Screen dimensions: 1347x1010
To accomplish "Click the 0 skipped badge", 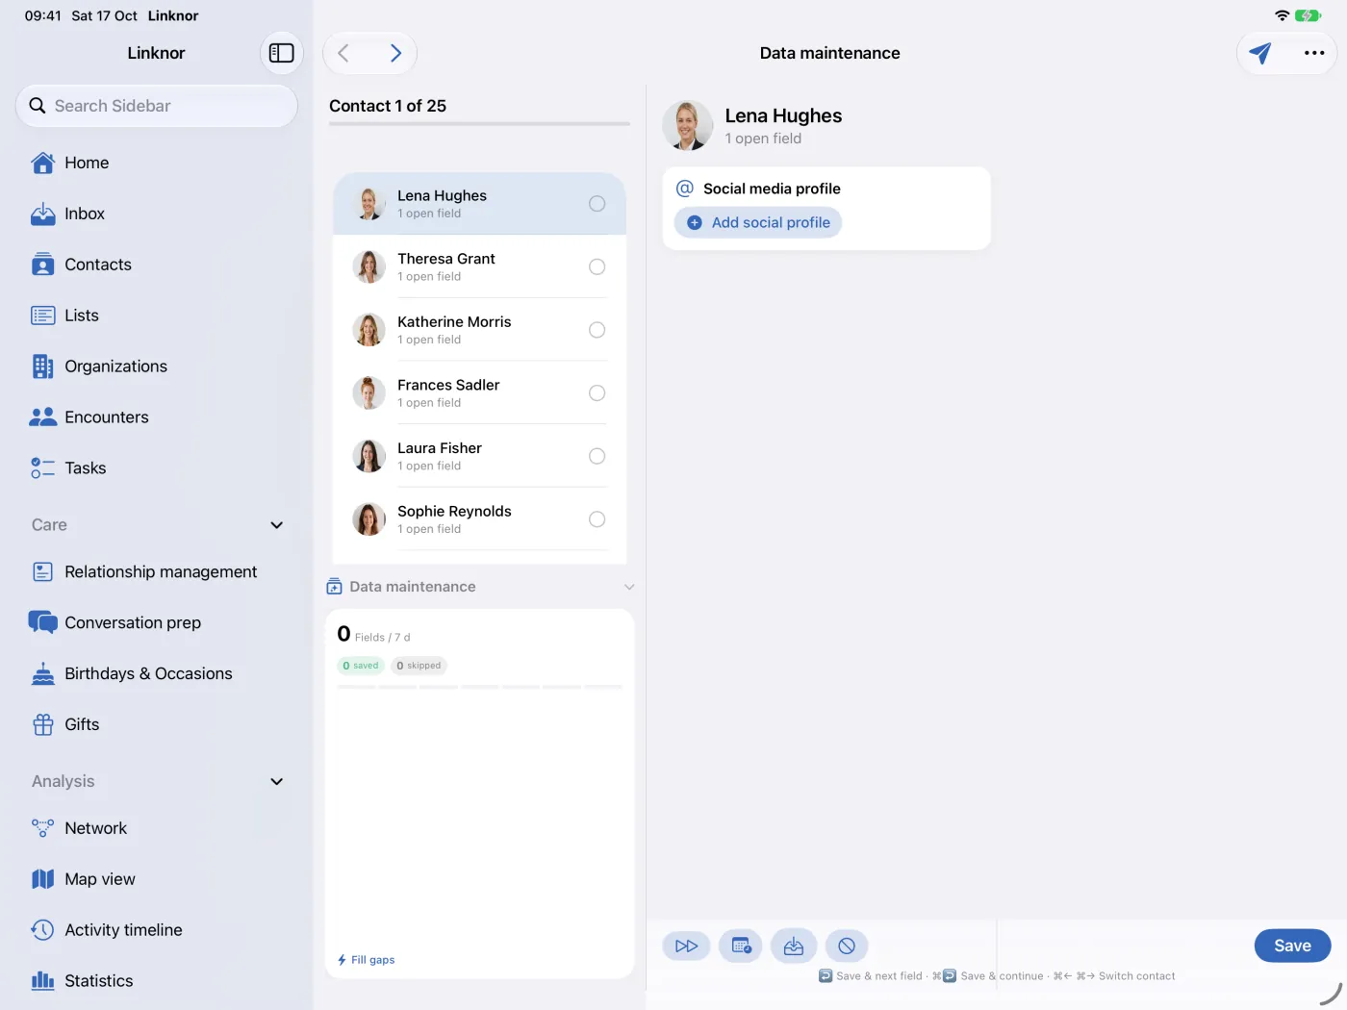I will pos(419,666).
